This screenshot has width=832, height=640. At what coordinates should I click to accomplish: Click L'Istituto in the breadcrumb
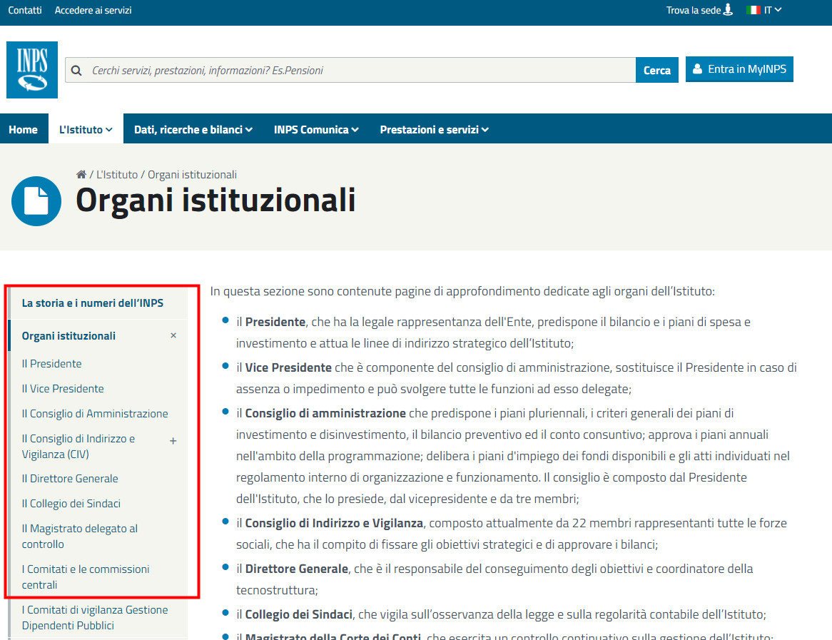coord(117,175)
